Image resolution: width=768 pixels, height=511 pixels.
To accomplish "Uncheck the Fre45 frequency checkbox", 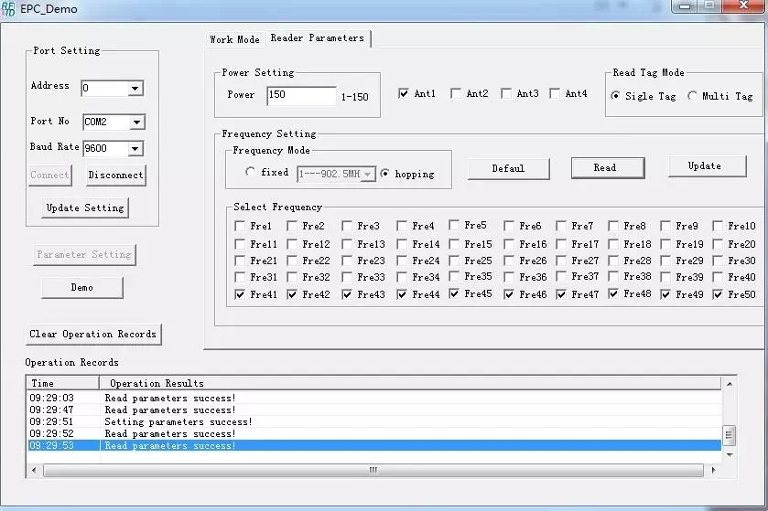I will pyautogui.click(x=454, y=294).
